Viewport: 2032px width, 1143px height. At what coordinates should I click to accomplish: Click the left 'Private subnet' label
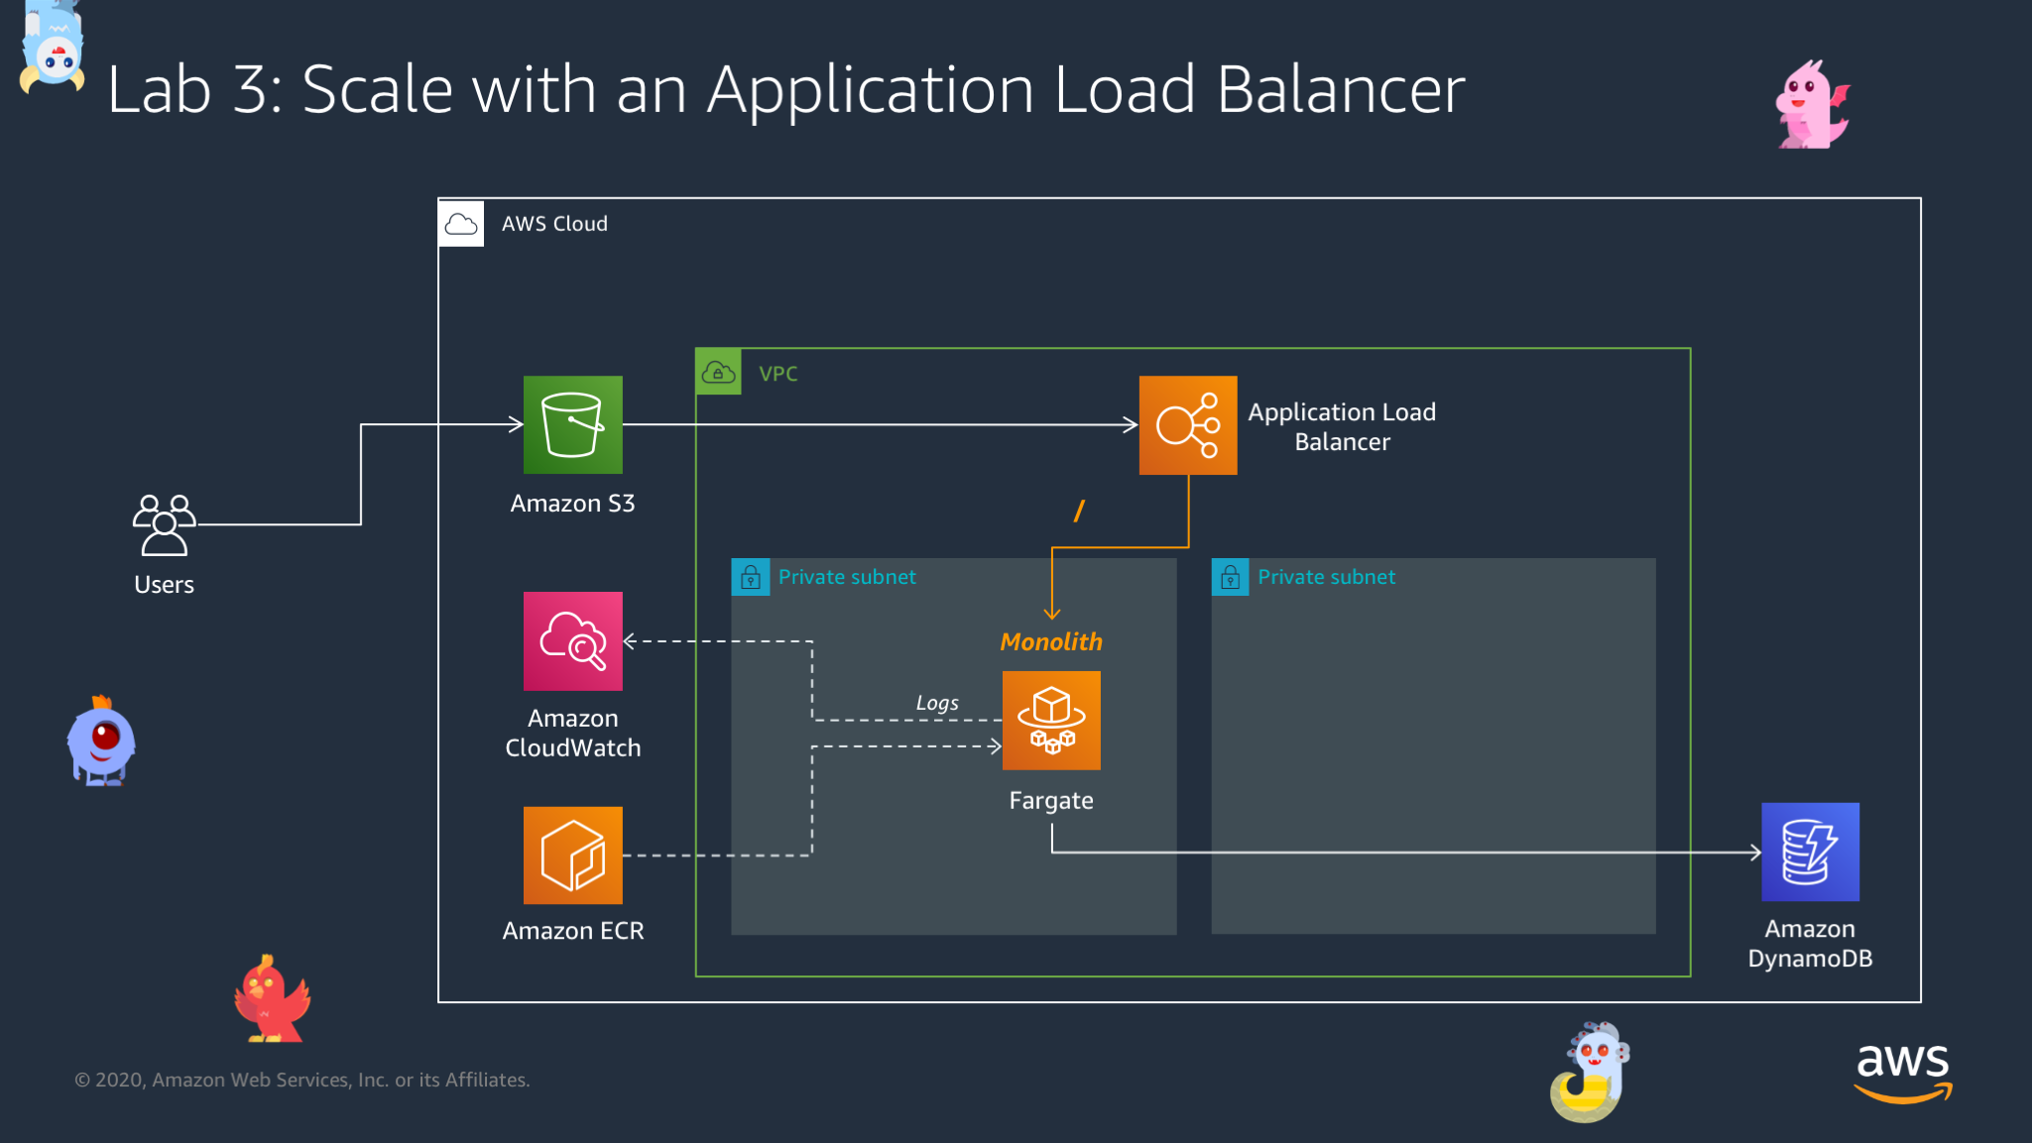coord(847,577)
